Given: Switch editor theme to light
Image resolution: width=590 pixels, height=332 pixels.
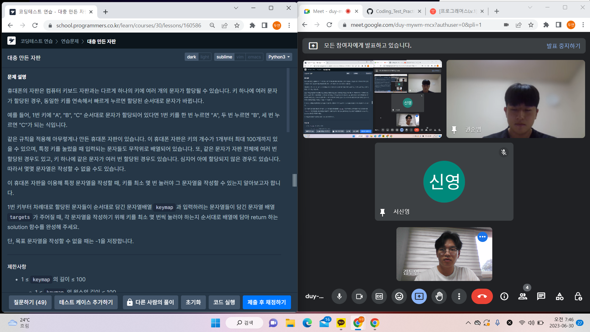Looking at the screenshot, I should pyautogui.click(x=205, y=57).
